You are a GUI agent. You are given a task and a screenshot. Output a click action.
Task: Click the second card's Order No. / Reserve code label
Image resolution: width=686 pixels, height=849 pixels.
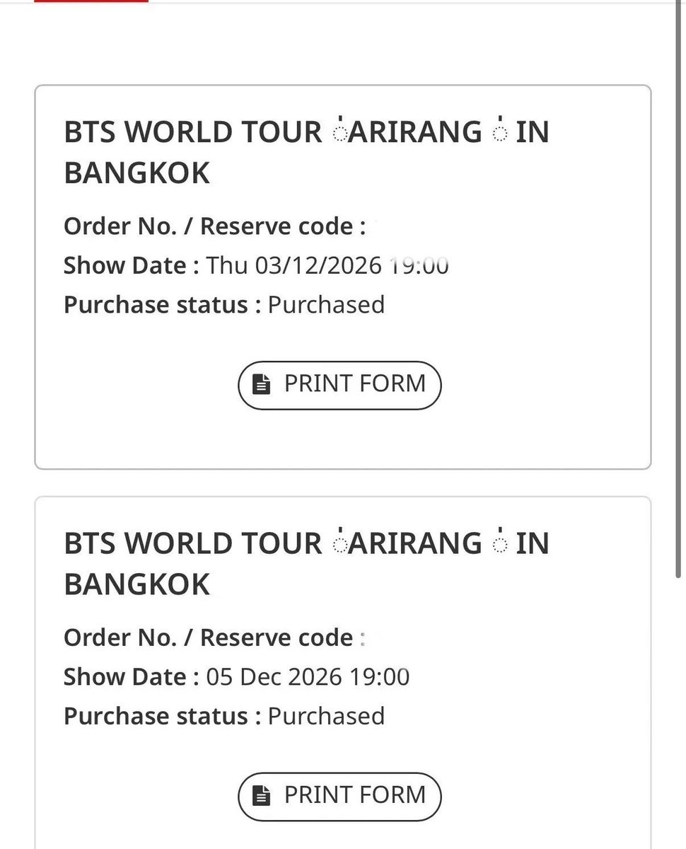click(215, 637)
